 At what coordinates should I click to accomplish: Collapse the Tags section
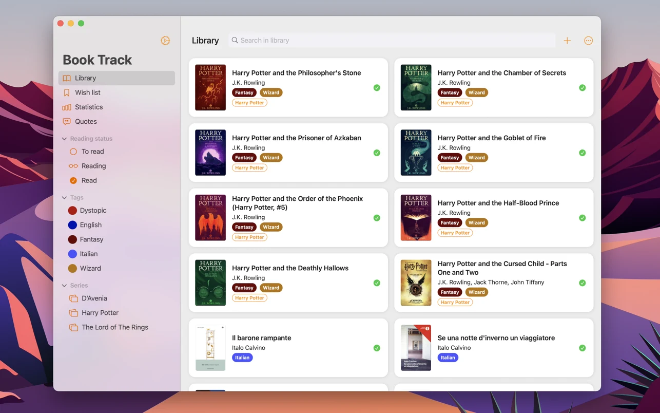point(64,197)
